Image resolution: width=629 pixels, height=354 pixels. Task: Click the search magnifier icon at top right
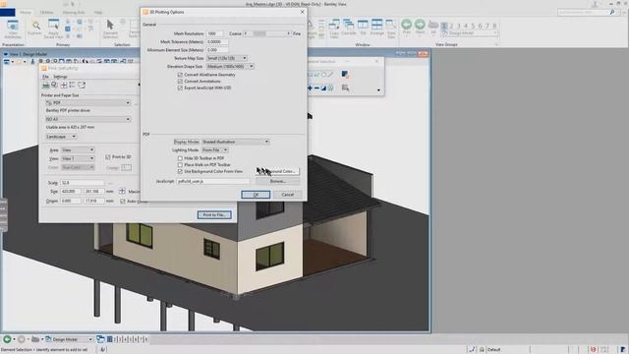(x=612, y=13)
